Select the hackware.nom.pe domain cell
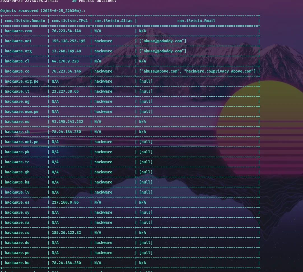This screenshot has width=303, height=272. pos(22,111)
